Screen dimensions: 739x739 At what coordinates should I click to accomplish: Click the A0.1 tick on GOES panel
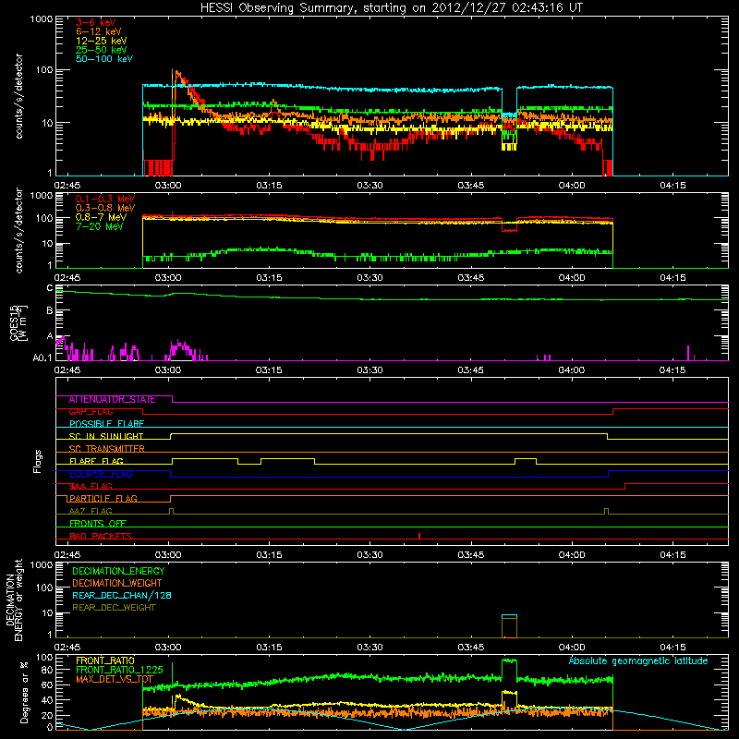click(x=42, y=357)
